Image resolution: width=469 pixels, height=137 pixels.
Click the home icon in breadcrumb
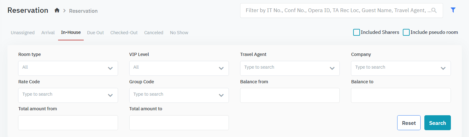tap(57, 11)
